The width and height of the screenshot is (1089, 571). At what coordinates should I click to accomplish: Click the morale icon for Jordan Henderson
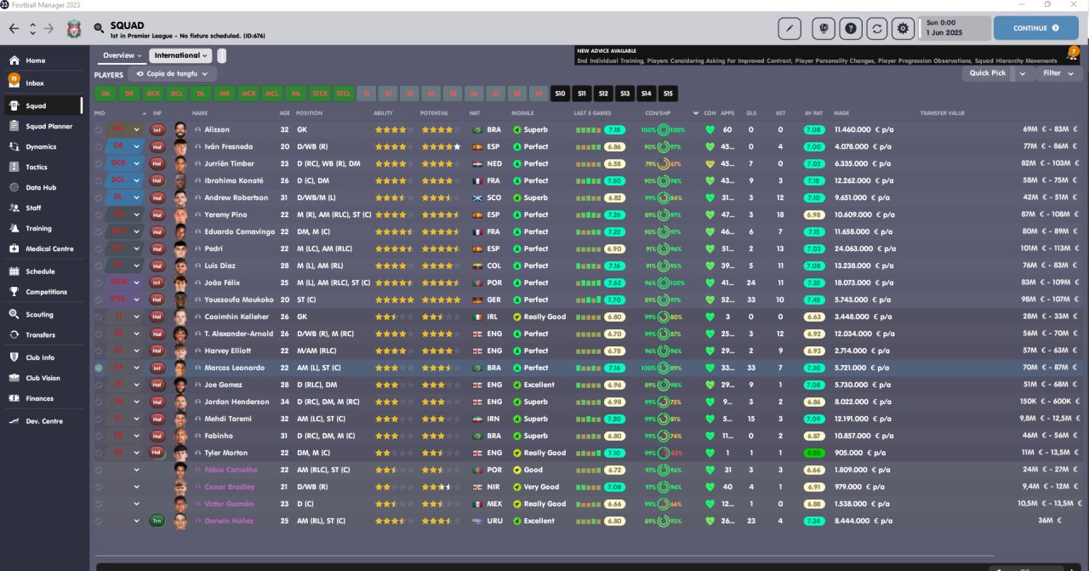point(516,402)
